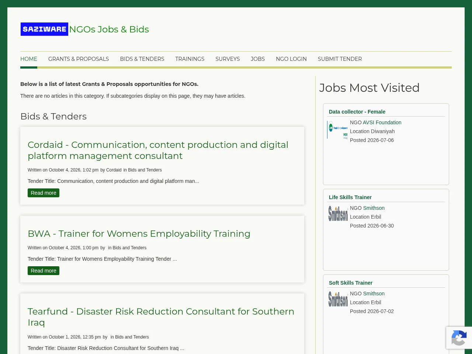Select the SURVEYS menu item
The image size is (472, 354).
point(228,59)
